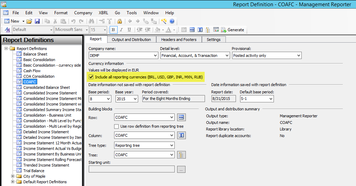356x186 pixels.
Task: Click the Open folder icon in the toolbar
Action: point(30,21)
